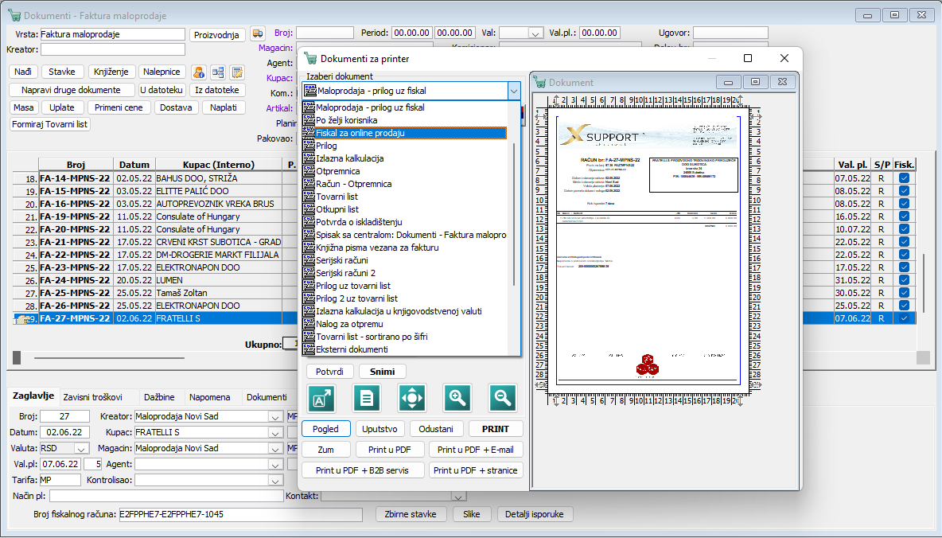Expand the Kontrolisao dropdown

pyautogui.click(x=275, y=480)
